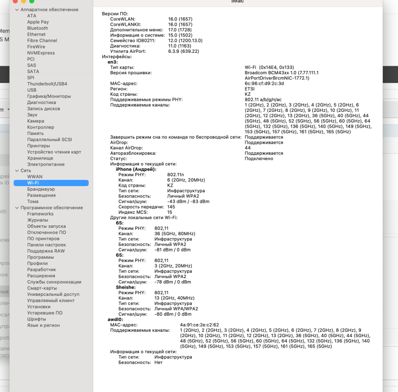Open WWAN network entry
398x392 pixels.
[x=35, y=177]
